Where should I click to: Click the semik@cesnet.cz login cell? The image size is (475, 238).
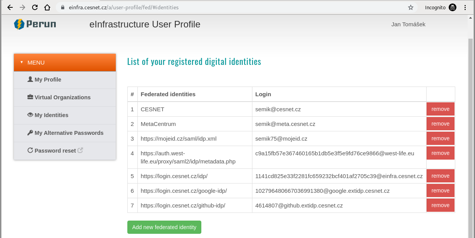339,109
